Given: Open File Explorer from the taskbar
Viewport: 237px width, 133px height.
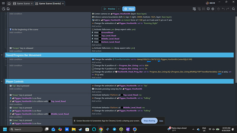Looking at the screenshot, I should pyautogui.click(x=74, y=129).
